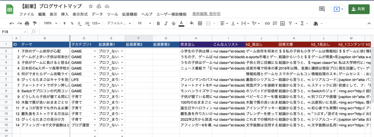Image resolution: width=374 pixels, height=137 pixels.
Task: Open GAME dropdown for 子供のゲーム依存が心配 row
Action: (x=95, y=51)
